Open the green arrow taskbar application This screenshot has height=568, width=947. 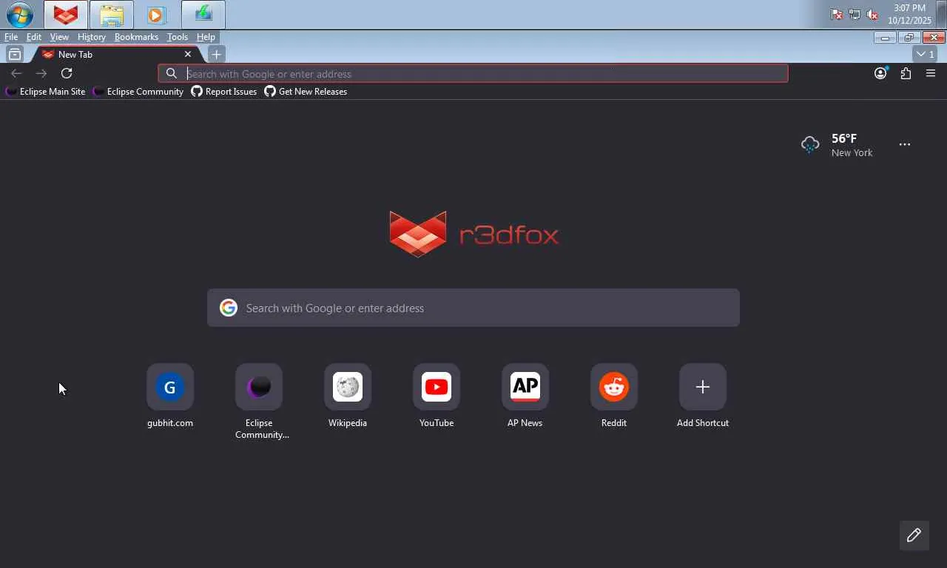pos(203,15)
